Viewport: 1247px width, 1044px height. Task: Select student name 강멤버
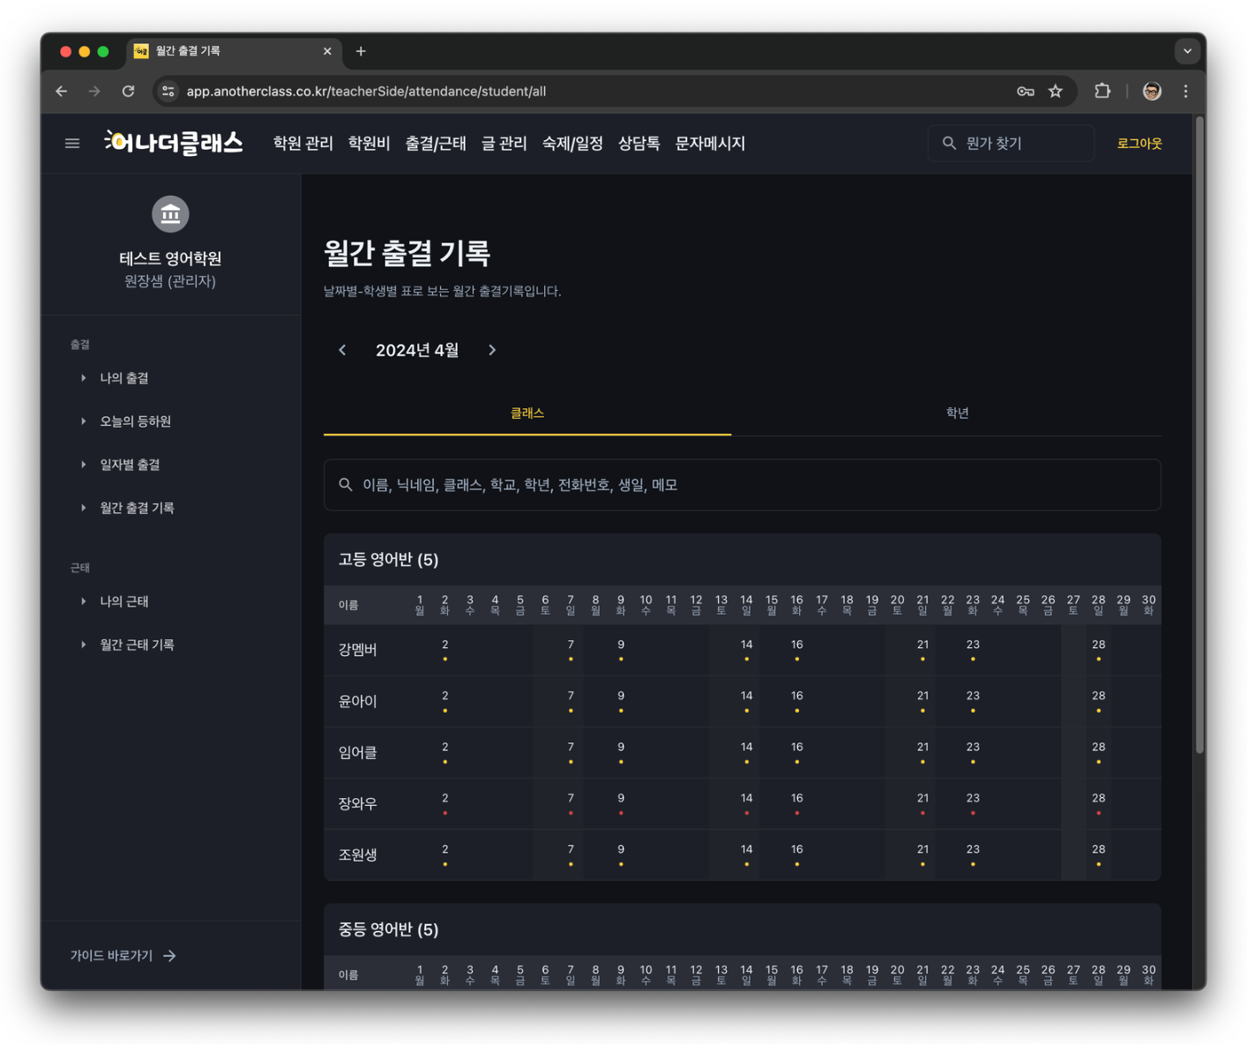pos(357,650)
